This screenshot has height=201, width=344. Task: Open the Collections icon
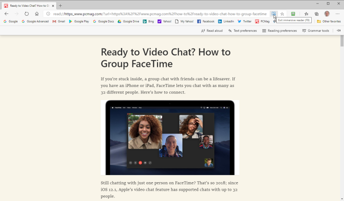(316, 14)
